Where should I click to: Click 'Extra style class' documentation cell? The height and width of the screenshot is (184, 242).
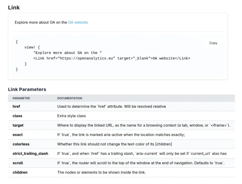(x=72, y=116)
